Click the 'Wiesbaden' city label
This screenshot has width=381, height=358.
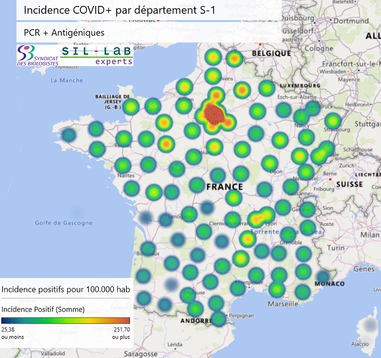(x=333, y=71)
